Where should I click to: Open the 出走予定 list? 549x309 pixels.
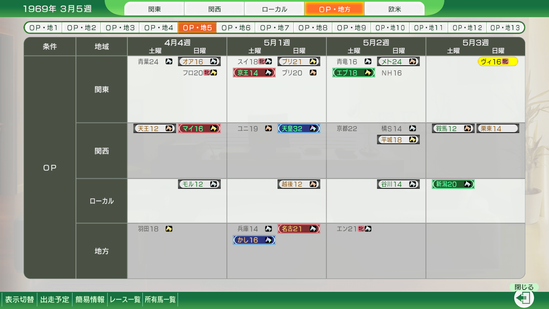[x=55, y=300]
